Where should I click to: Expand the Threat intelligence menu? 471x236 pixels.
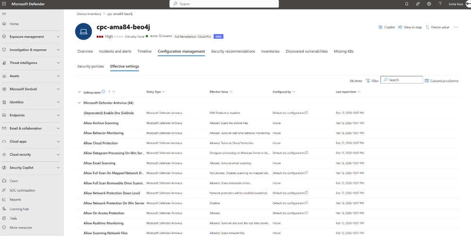coord(58,63)
